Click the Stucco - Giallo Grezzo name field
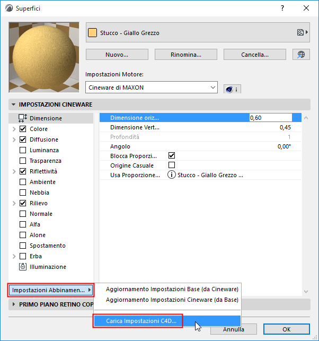This screenshot has height=341, width=319. (x=198, y=32)
